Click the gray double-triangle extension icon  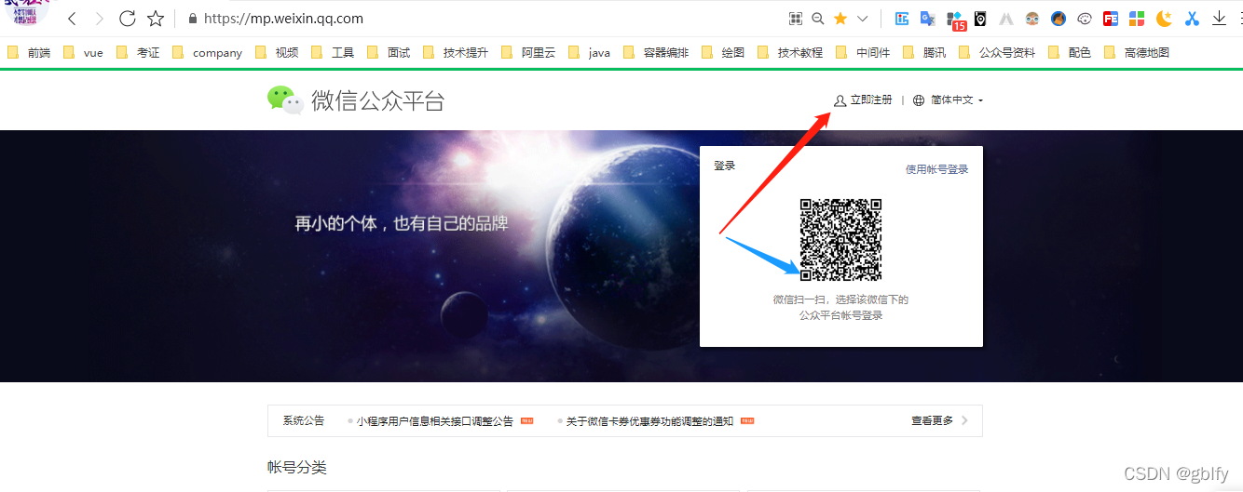(x=1006, y=19)
